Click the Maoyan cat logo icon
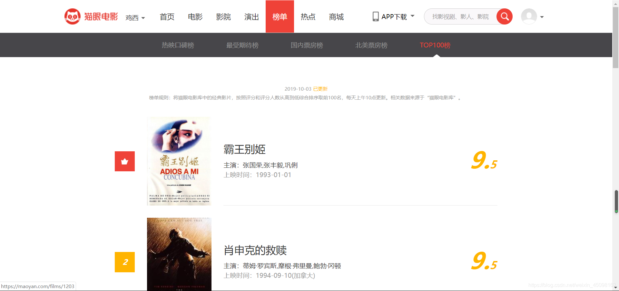Viewport: 619px width, 291px height. tap(72, 16)
